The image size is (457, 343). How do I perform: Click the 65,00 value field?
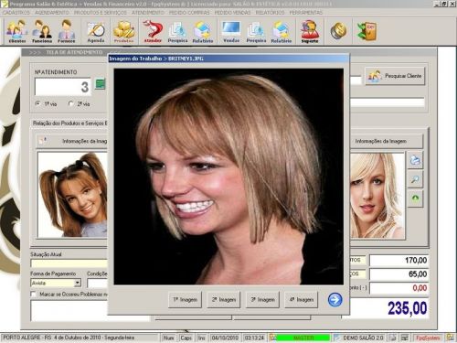[x=399, y=274]
